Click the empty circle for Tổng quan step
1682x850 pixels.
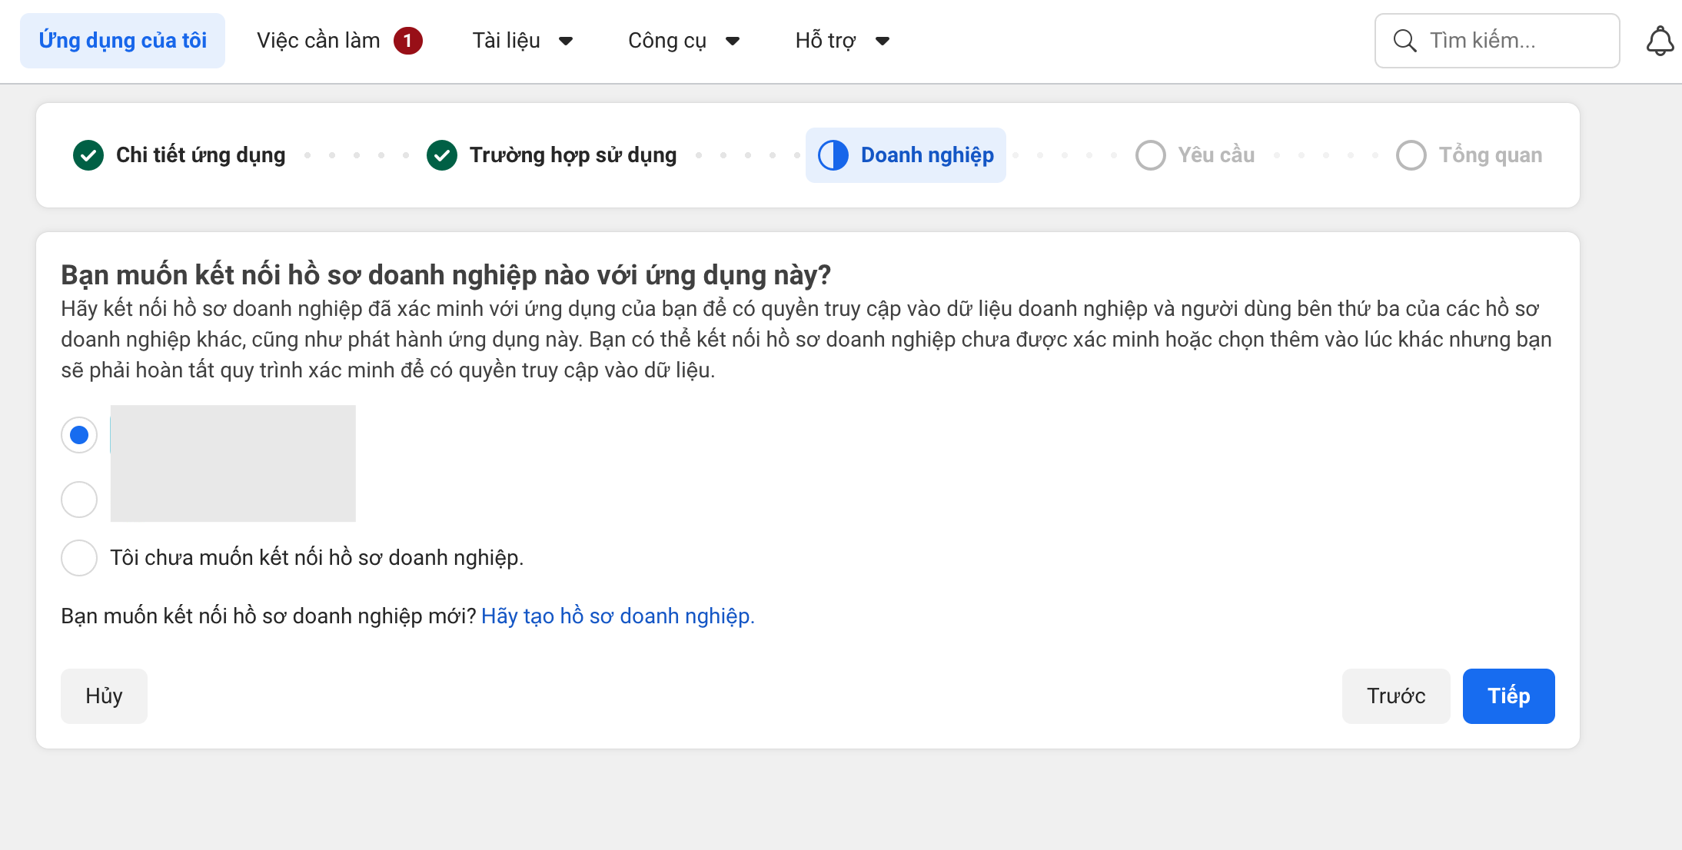coord(1411,155)
